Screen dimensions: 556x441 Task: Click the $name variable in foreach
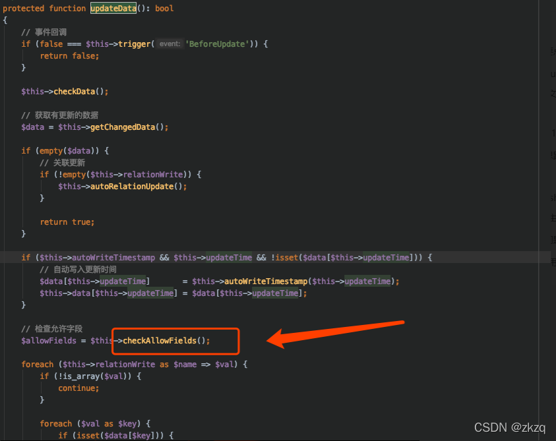(x=185, y=365)
